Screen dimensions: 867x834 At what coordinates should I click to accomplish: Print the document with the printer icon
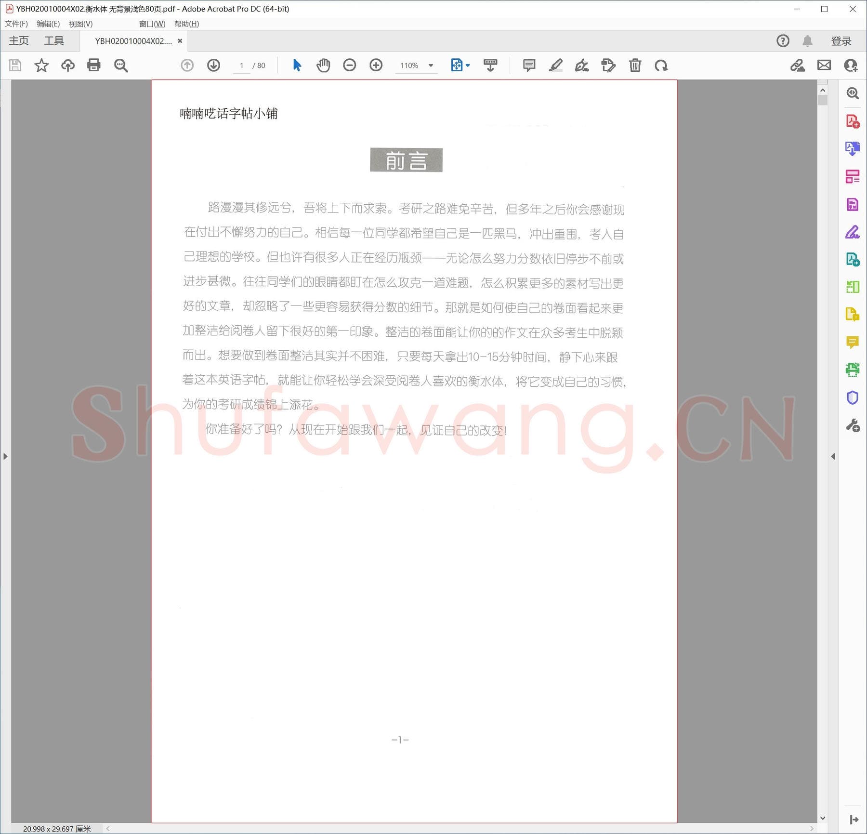point(94,65)
